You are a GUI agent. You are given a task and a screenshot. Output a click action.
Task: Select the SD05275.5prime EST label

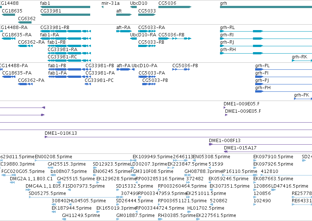click(47, 193)
